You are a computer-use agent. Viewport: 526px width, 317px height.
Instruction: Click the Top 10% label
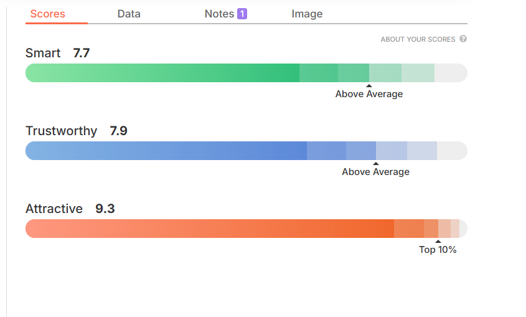pyautogui.click(x=438, y=250)
